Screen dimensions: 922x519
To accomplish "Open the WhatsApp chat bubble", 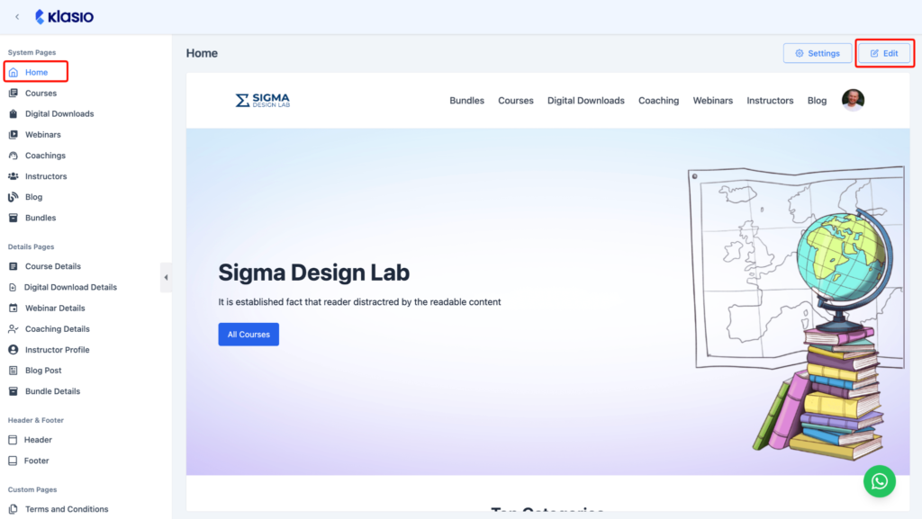I will click(879, 481).
